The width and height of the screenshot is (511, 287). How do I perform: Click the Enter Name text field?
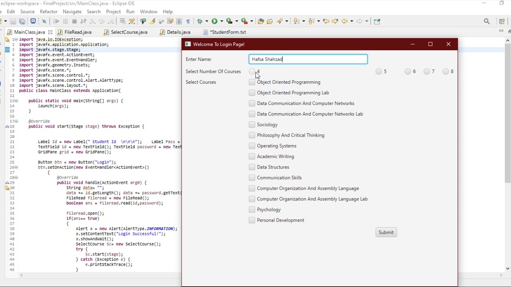point(308,59)
